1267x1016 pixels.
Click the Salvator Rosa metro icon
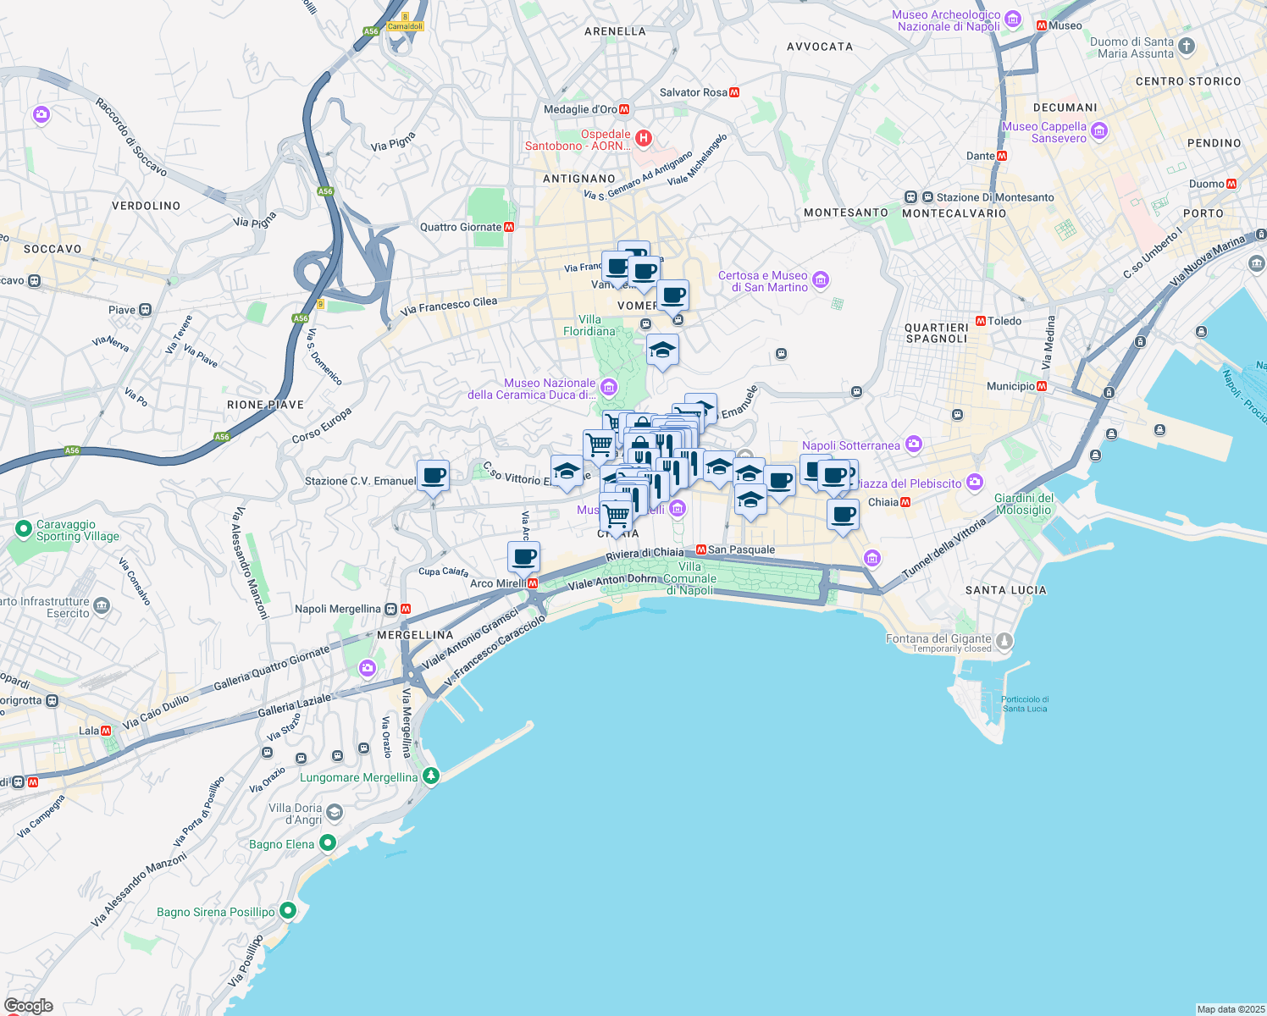[734, 92]
